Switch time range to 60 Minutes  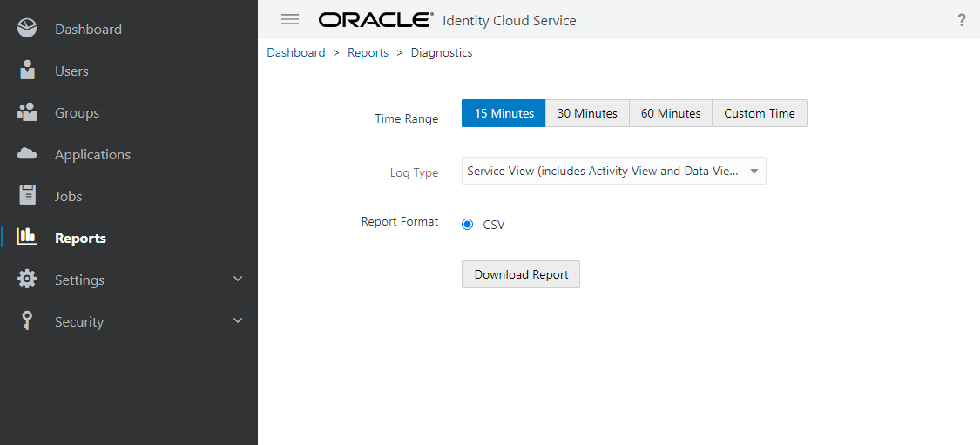(x=671, y=113)
